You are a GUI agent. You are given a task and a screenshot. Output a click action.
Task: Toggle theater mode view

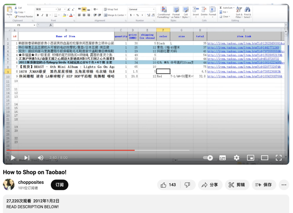point(264,158)
